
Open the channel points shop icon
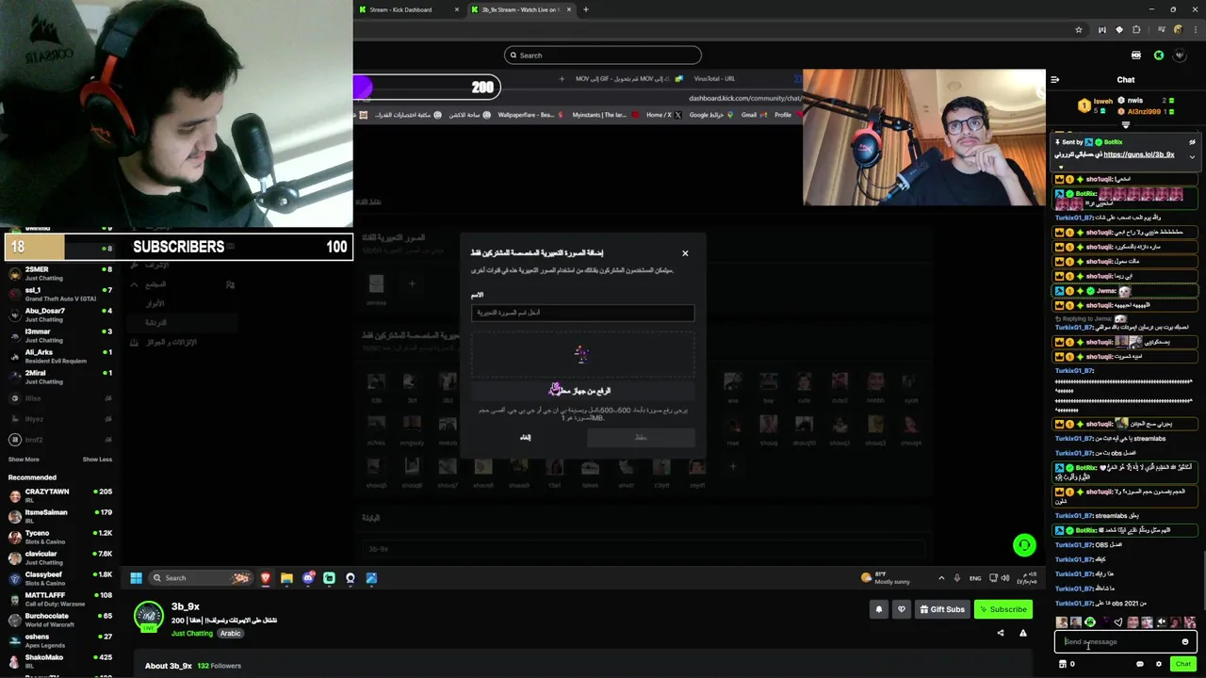1063,664
